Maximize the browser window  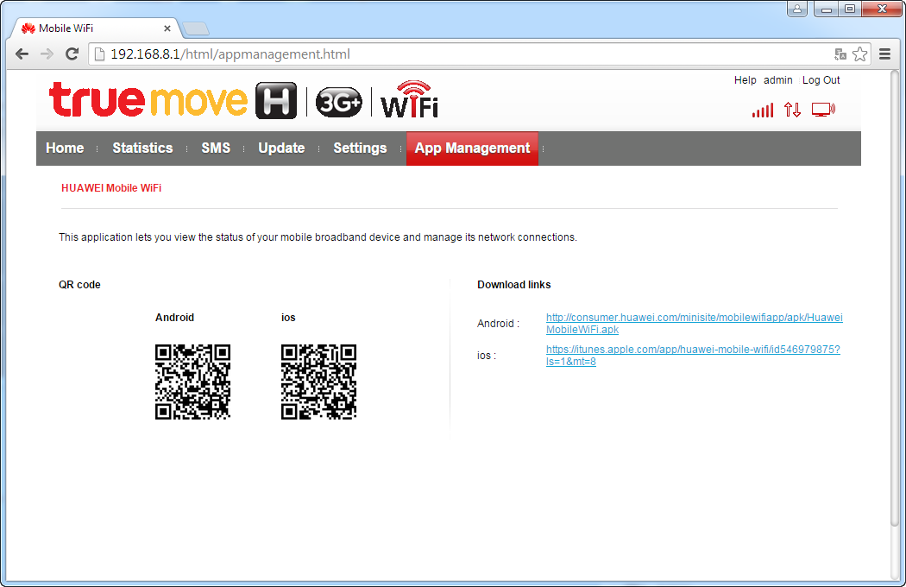849,9
